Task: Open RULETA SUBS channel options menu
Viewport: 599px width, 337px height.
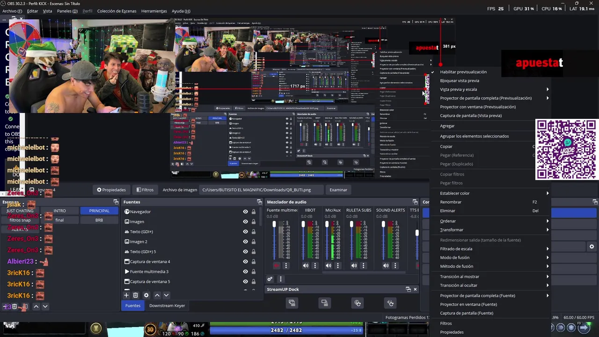Action: click(363, 265)
